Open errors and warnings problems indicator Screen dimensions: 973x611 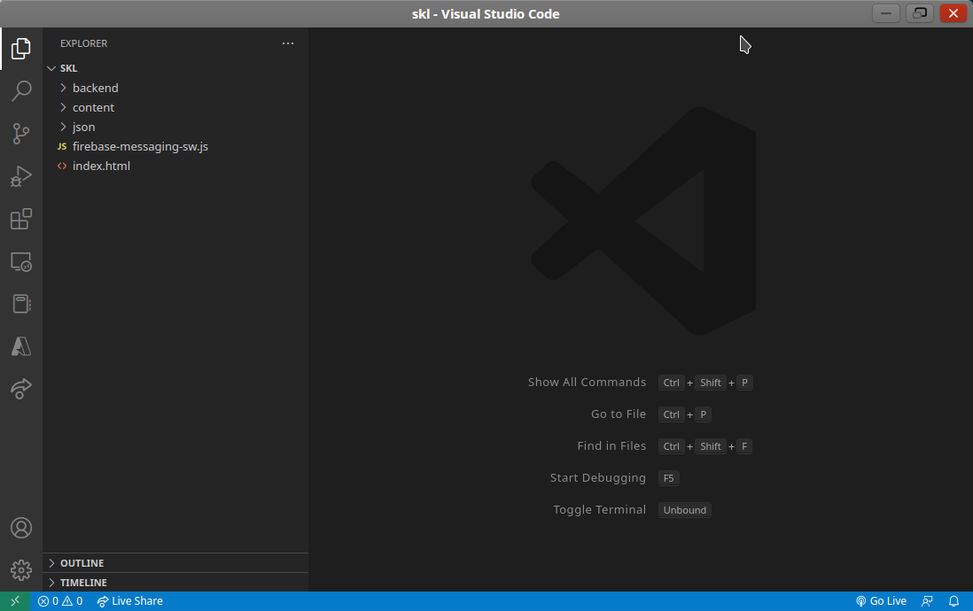pyautogui.click(x=60, y=601)
